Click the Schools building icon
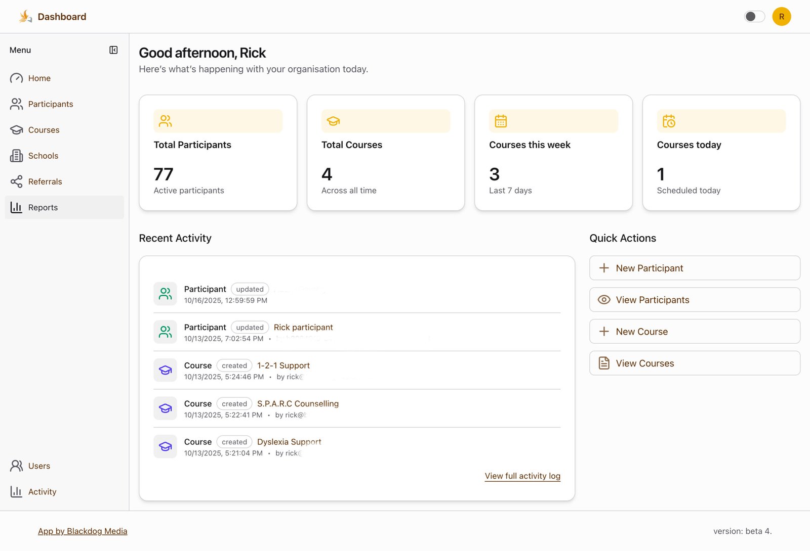 coord(16,156)
